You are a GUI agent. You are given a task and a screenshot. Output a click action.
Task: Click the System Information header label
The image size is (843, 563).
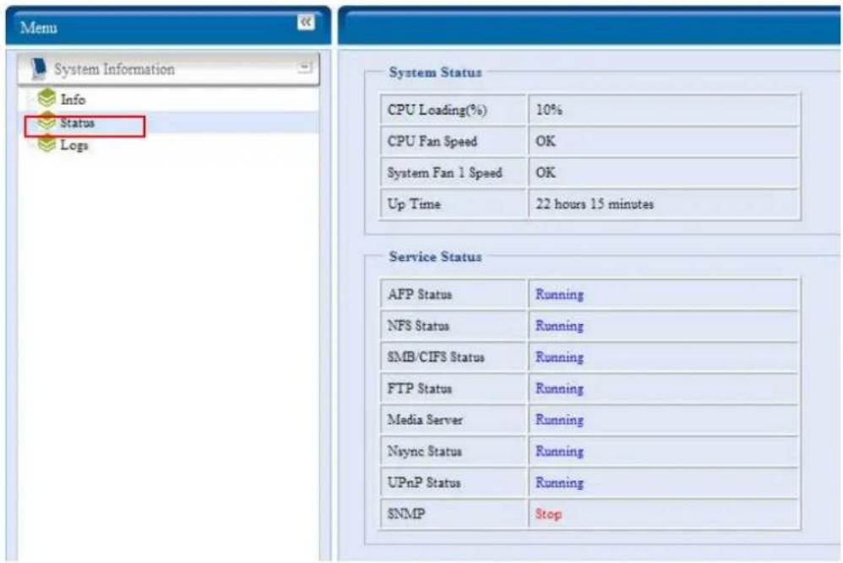[x=114, y=68]
